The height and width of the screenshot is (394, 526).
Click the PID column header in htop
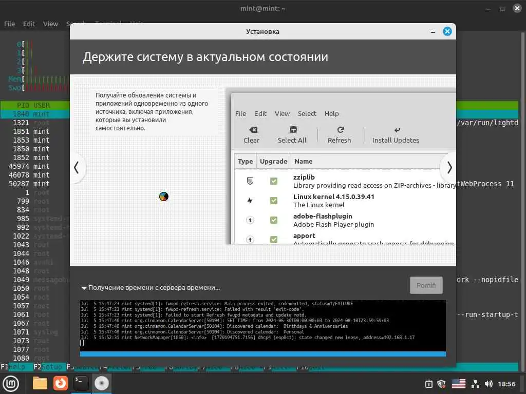click(x=23, y=105)
